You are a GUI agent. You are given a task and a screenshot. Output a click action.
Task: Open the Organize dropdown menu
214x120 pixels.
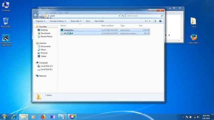pos(40,21)
